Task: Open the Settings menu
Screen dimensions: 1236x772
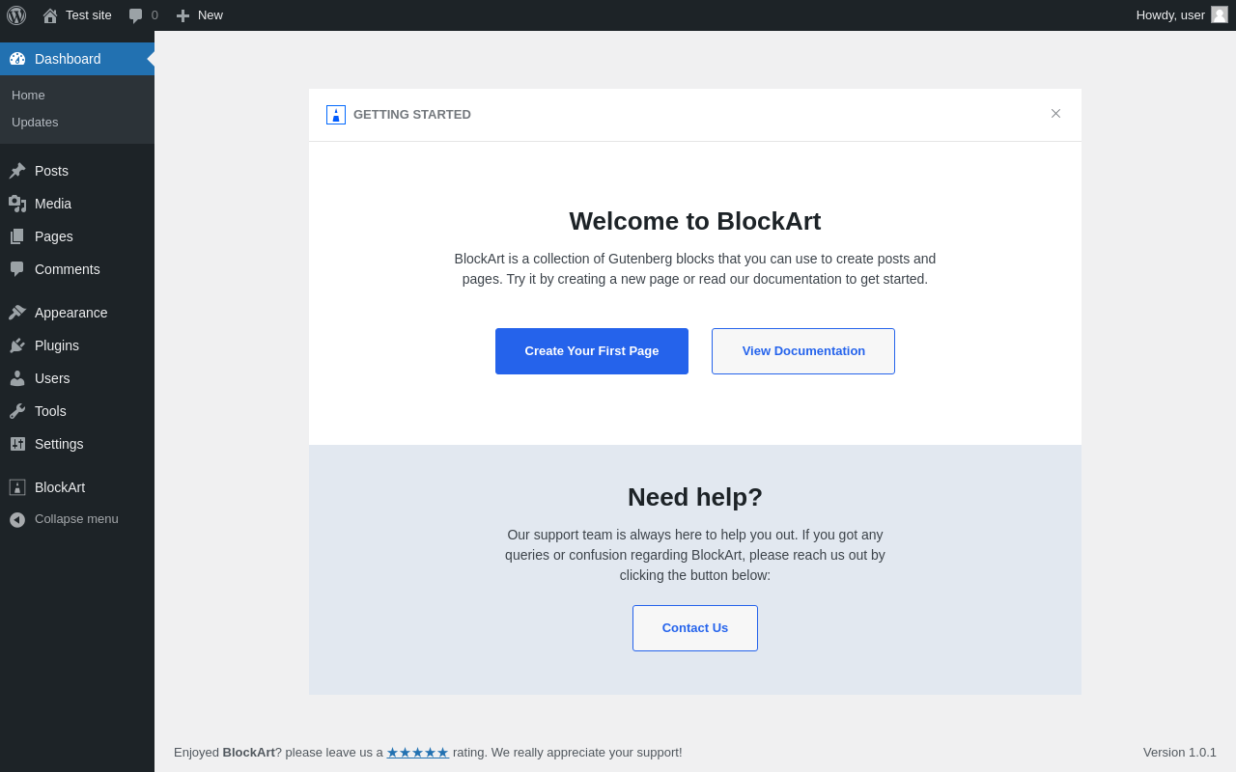Action: pos(77,444)
